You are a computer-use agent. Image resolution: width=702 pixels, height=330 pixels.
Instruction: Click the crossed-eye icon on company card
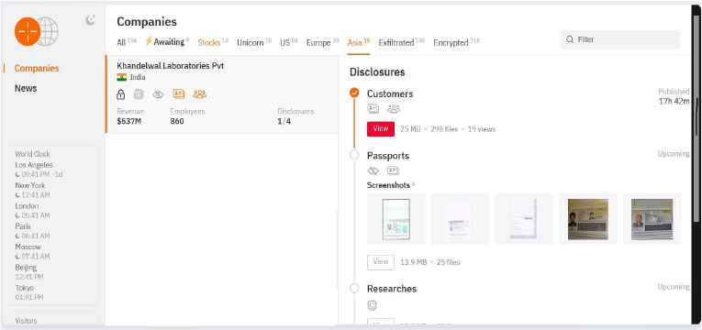pos(158,94)
